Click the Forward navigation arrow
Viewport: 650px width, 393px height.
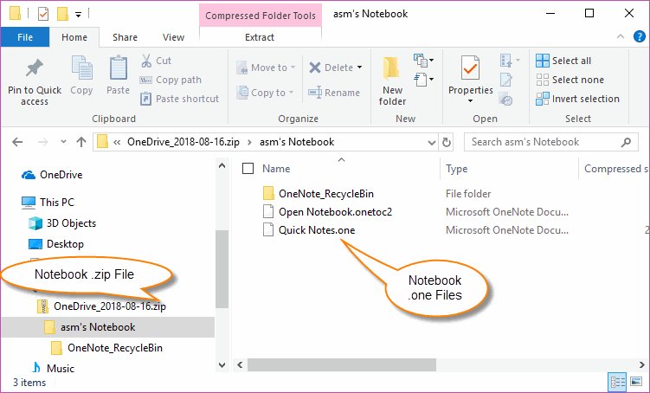coord(42,142)
